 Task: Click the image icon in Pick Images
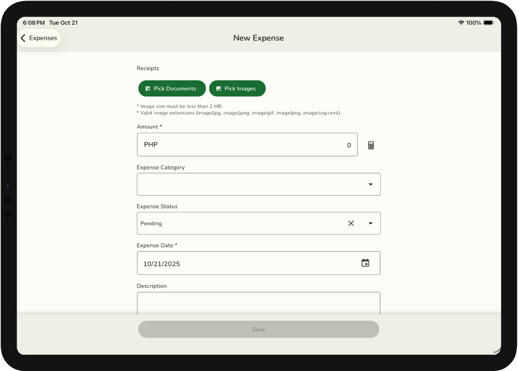click(219, 89)
